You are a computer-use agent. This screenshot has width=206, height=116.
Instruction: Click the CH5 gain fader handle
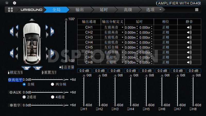point(147,76)
